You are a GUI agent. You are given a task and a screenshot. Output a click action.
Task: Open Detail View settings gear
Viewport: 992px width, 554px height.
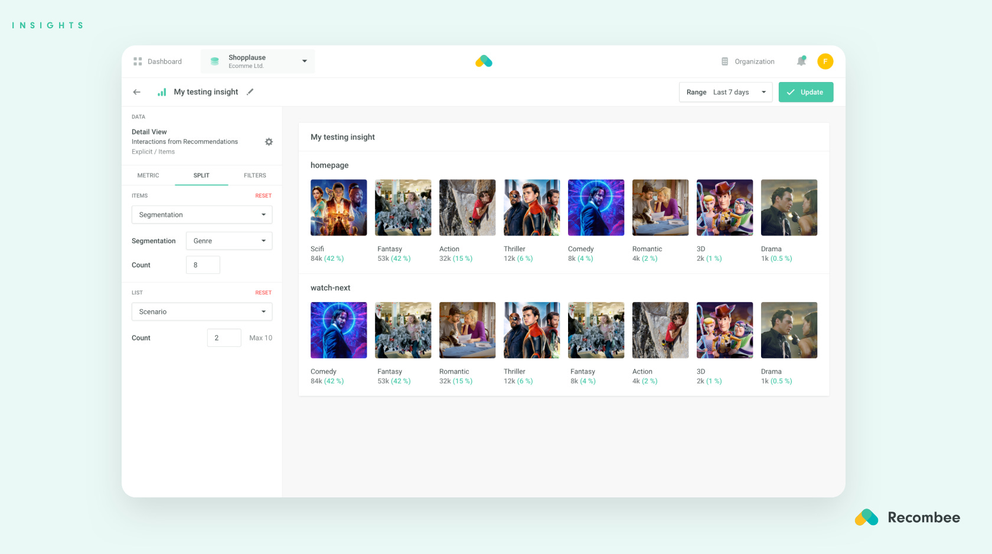tap(269, 142)
